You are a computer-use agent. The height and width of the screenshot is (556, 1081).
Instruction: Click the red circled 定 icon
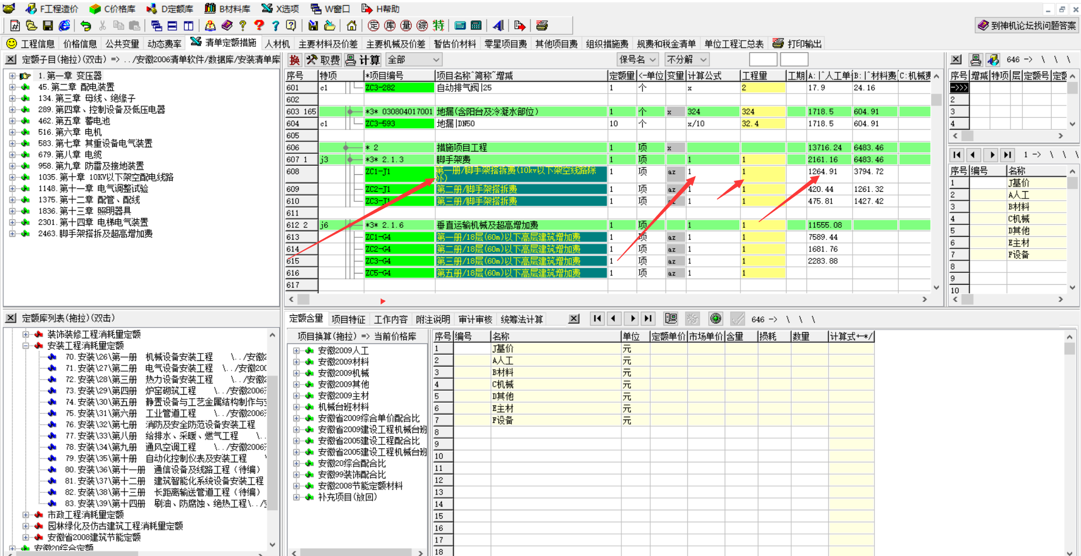373,26
